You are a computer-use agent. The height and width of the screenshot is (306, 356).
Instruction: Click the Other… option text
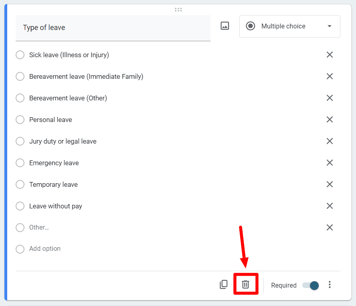[39, 228]
